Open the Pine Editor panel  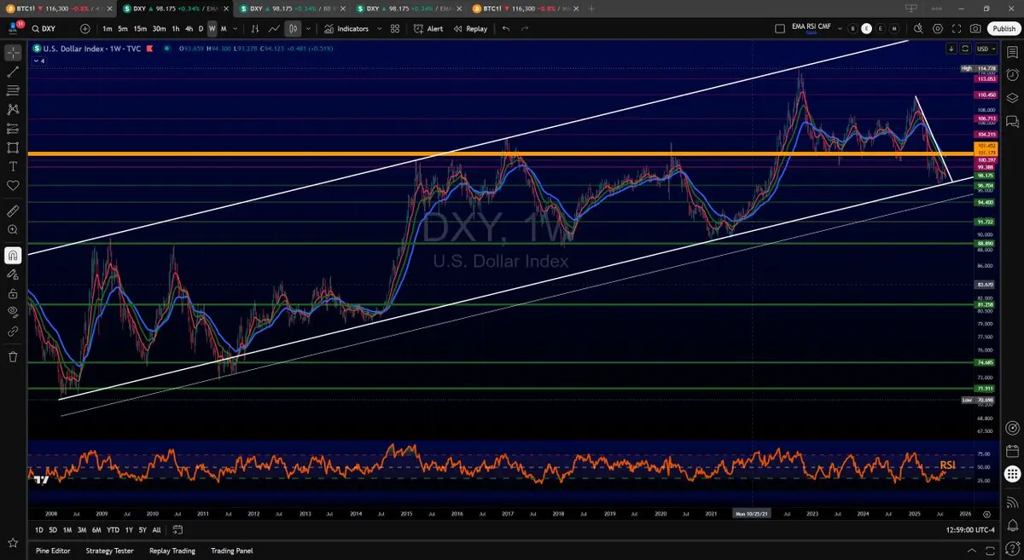[53, 551]
